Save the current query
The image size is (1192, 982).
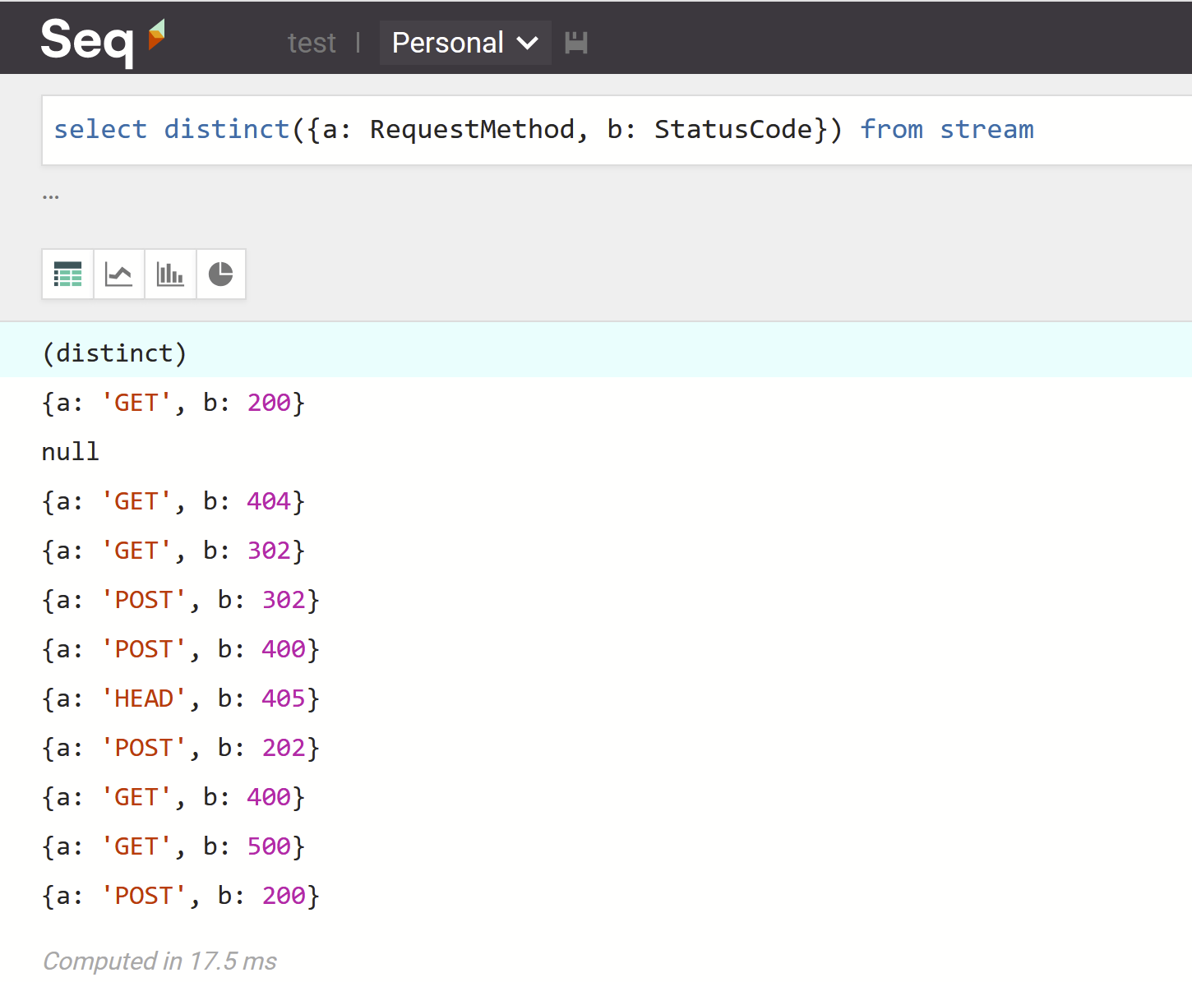(575, 43)
